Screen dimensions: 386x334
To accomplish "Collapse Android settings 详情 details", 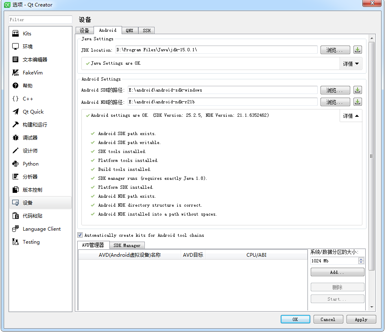I will coord(351,116).
